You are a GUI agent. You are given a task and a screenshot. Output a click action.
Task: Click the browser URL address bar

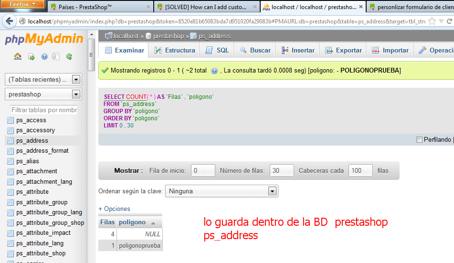226,21
